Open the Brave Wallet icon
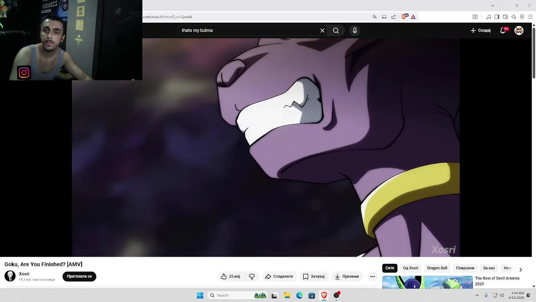This screenshot has height=302, width=536. [x=505, y=17]
